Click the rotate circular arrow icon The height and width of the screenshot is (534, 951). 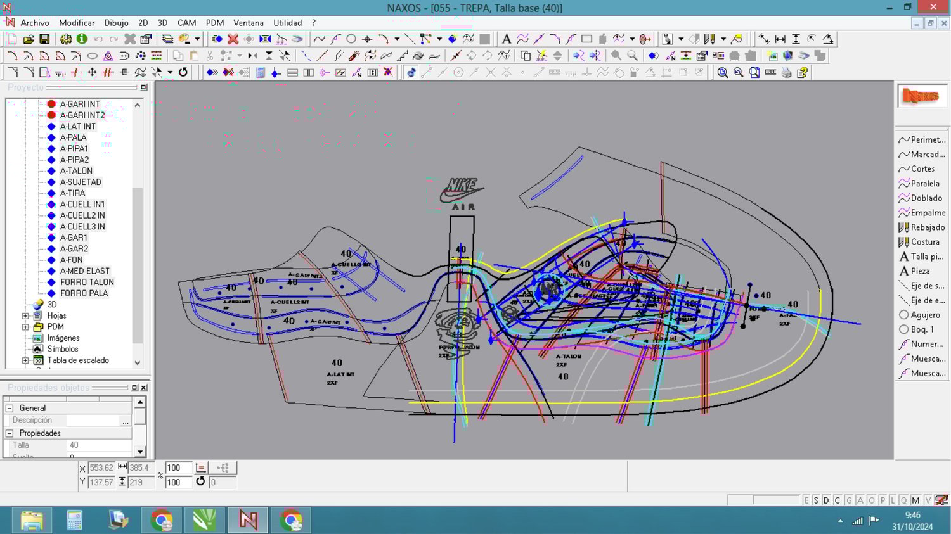click(183, 73)
